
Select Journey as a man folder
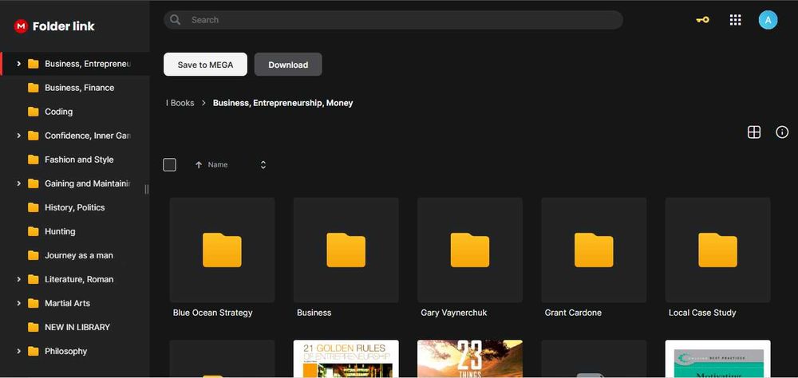pos(79,255)
